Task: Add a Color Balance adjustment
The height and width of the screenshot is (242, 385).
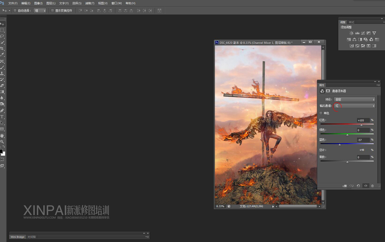Action: 354,40
